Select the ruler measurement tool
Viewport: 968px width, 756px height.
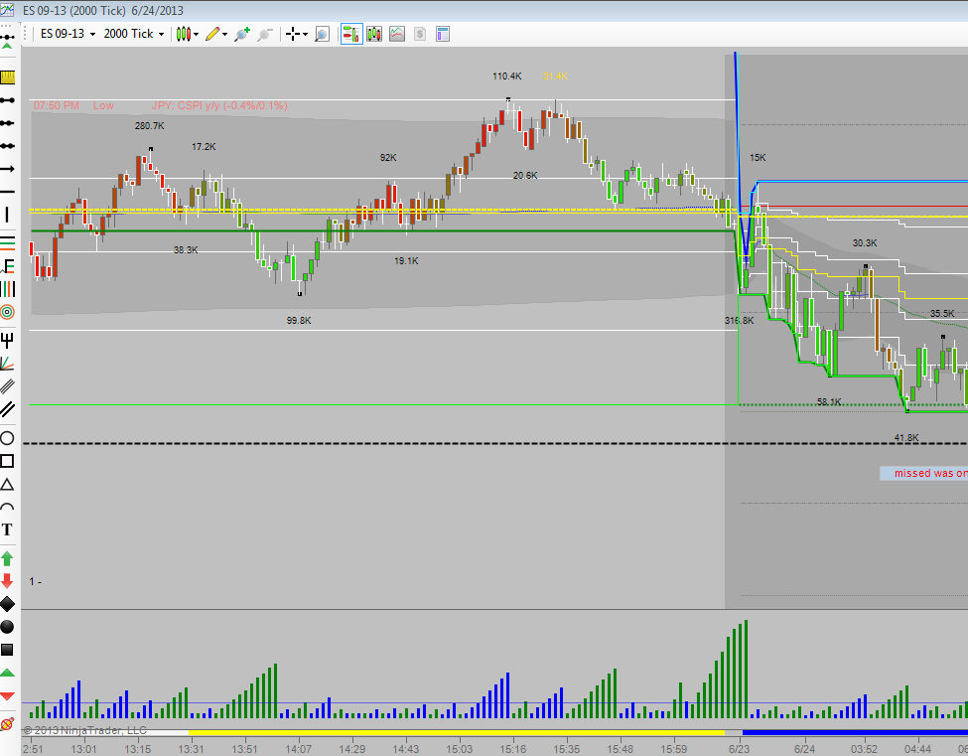tap(7, 77)
